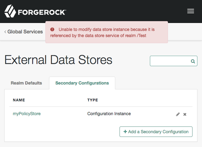Screen dimensions: 202x147
Task: Click the red error alert icon
Action: (52, 29)
